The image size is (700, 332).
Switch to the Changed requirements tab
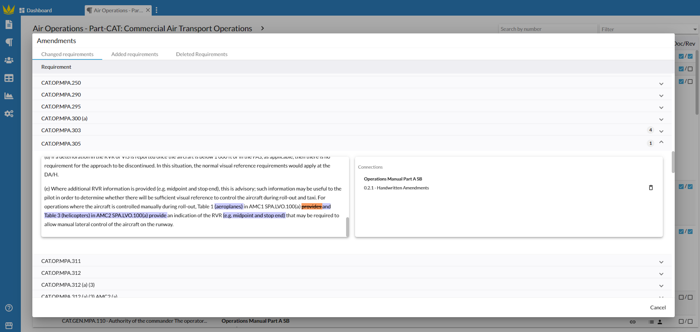[67, 54]
